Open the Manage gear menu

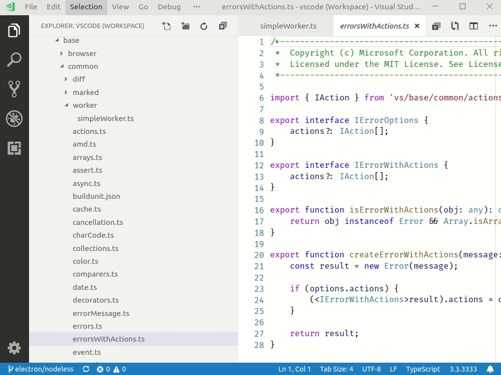click(14, 347)
